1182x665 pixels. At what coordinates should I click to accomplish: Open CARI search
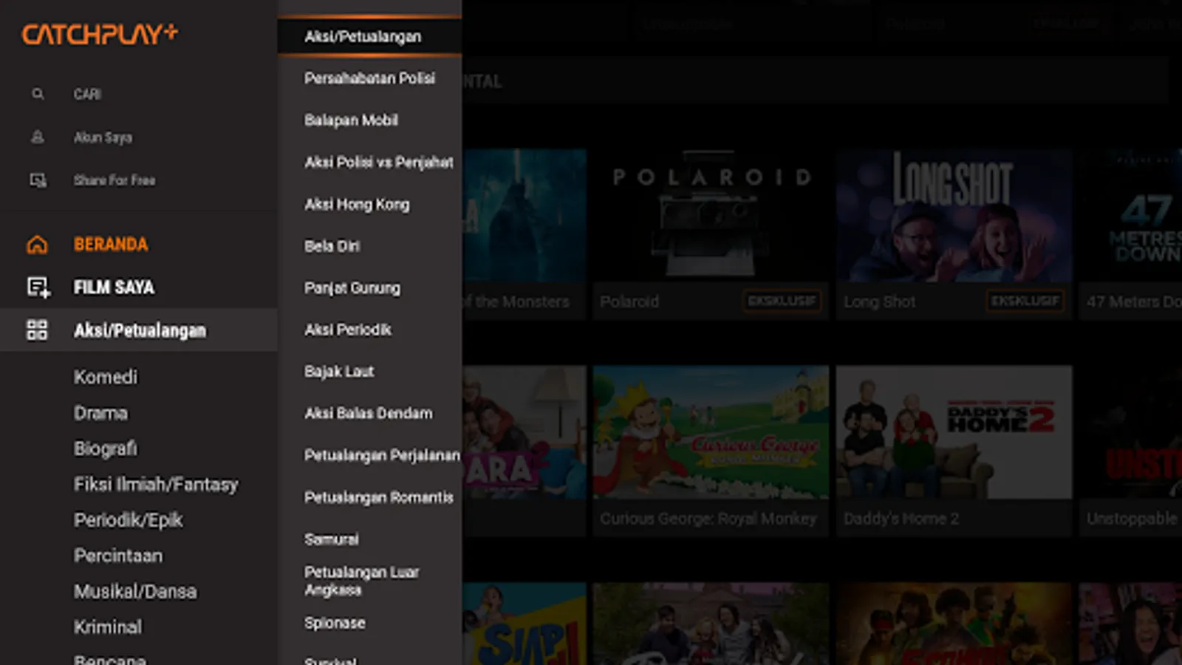(87, 94)
